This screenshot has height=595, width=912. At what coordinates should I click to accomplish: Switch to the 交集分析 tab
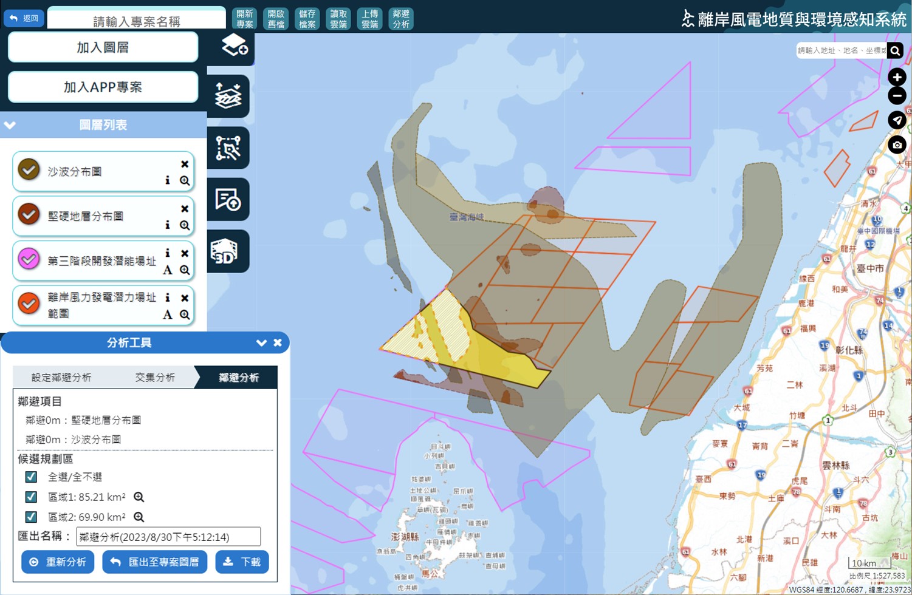(x=155, y=378)
